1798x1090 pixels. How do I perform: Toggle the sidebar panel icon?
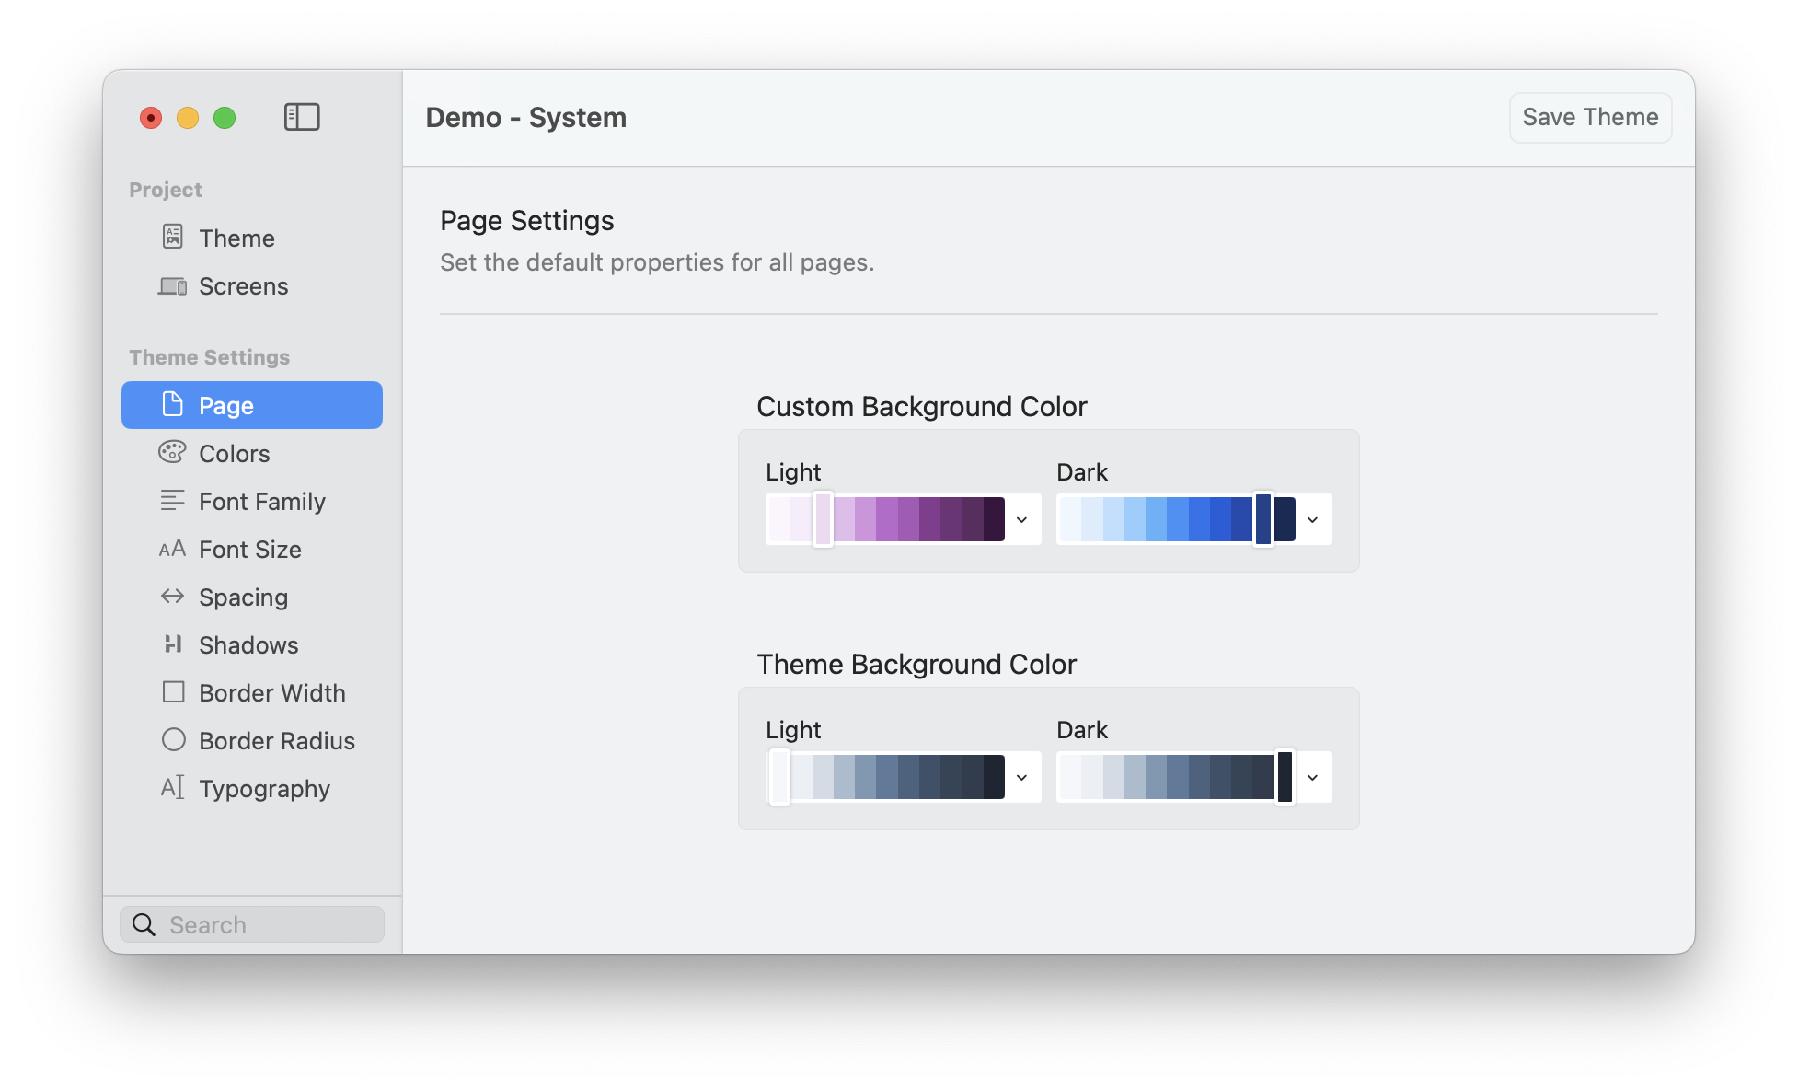[302, 117]
